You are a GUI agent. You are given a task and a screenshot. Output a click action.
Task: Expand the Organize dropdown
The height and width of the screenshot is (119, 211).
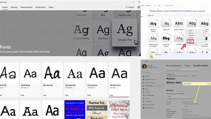pos(151,15)
